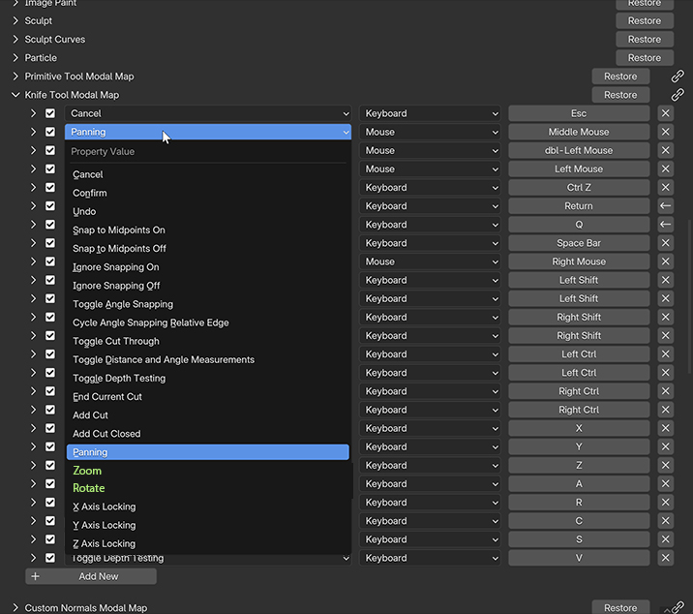Open Keyboard type dropdown for Space Bar row
Viewport: 693px width, 614px height.
pyautogui.click(x=430, y=243)
